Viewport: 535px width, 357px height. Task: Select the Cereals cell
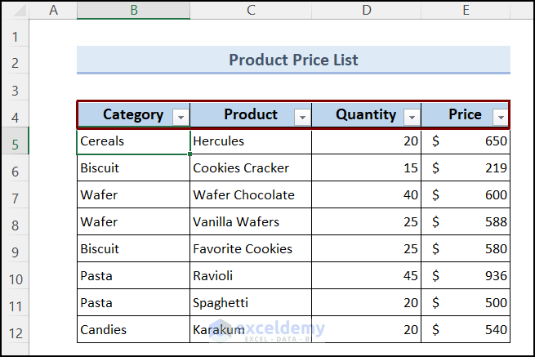pyautogui.click(x=133, y=141)
